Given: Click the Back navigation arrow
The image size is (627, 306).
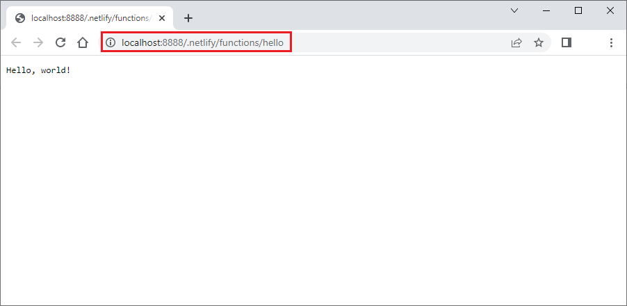Looking at the screenshot, I should coord(16,42).
